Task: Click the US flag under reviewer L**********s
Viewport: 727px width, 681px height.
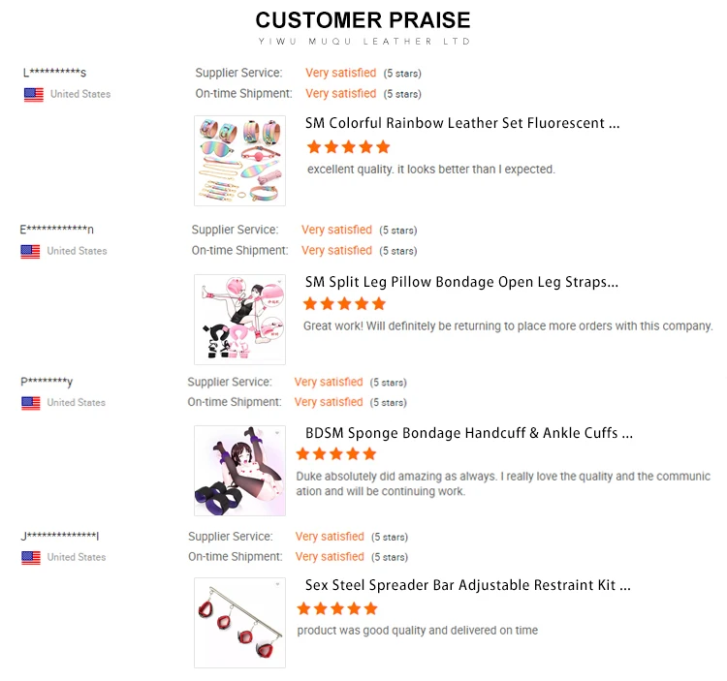Action: pyautogui.click(x=34, y=95)
